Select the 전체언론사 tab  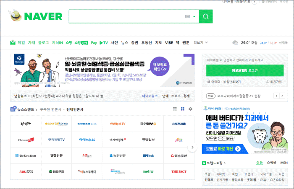[75, 109]
